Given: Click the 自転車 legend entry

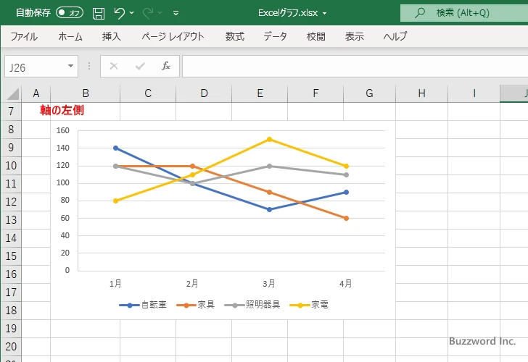Looking at the screenshot, I should [x=143, y=305].
